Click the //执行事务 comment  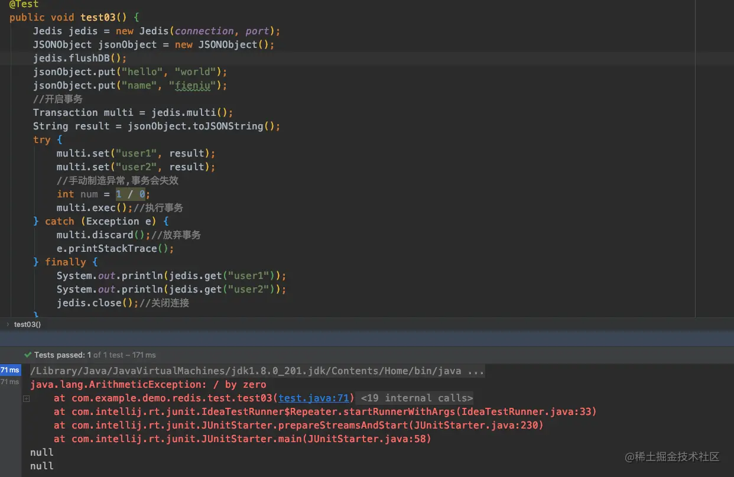click(x=158, y=207)
